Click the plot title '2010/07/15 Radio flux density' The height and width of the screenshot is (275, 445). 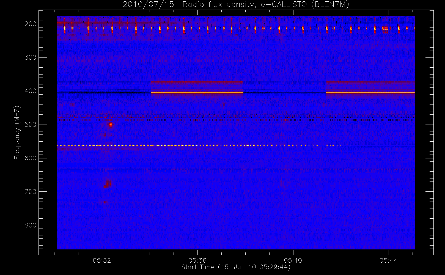point(236,4)
